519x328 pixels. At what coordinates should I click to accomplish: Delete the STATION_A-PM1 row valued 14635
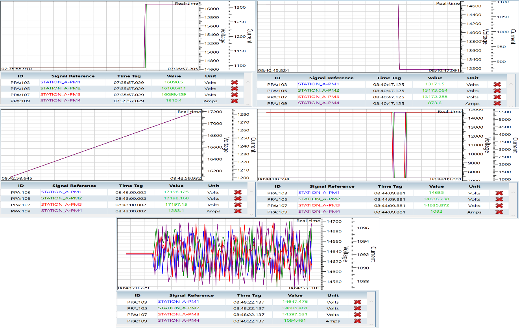[499, 193]
